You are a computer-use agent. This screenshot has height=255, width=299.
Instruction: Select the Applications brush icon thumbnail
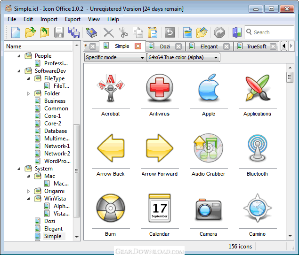pos(258,87)
